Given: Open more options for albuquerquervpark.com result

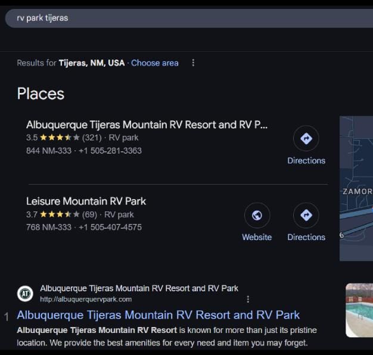Looking at the screenshot, I should [248, 300].
